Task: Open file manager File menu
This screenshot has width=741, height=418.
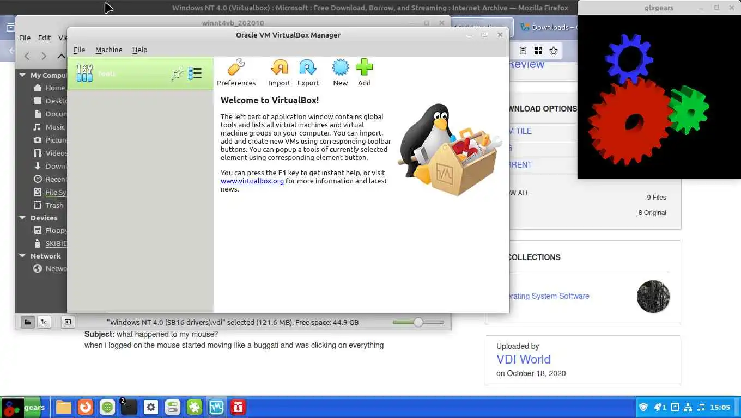Action: (x=25, y=38)
